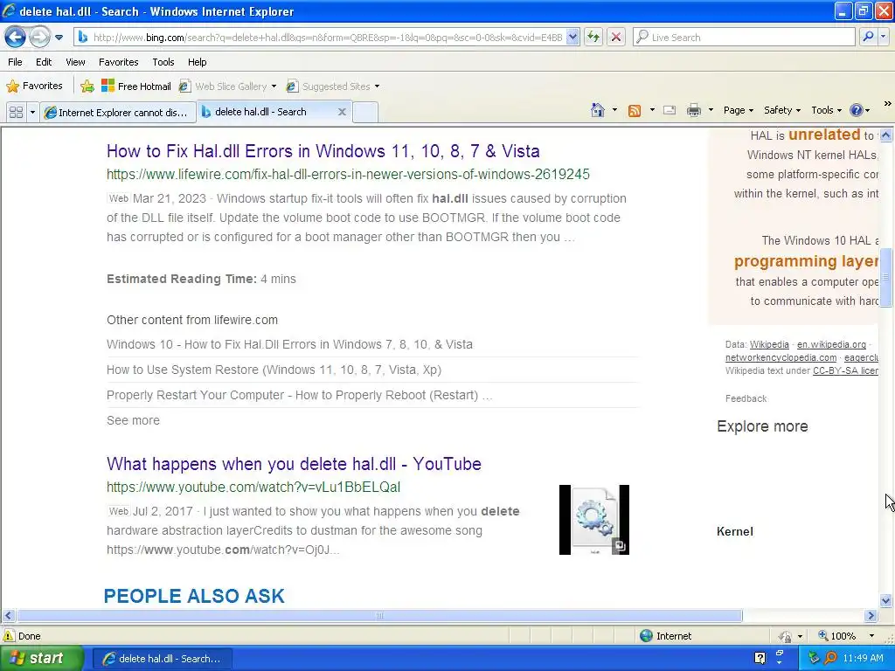Expand the command bar overflow chevron
Image resolution: width=895 pixels, height=671 pixels.
click(887, 104)
